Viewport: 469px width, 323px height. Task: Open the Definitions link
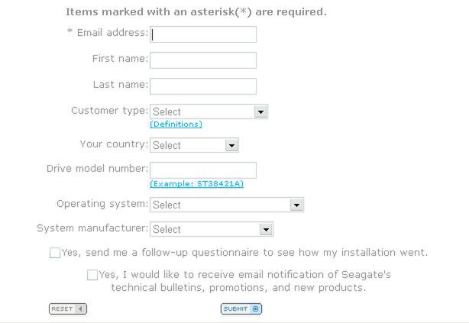pos(176,124)
